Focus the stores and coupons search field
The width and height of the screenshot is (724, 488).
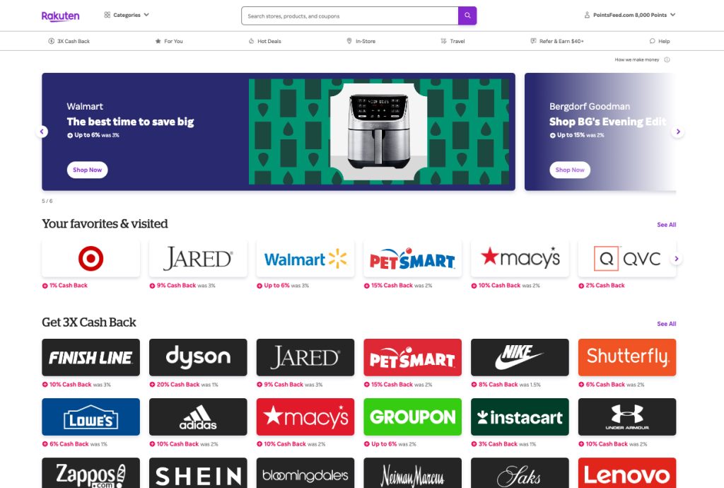349,16
